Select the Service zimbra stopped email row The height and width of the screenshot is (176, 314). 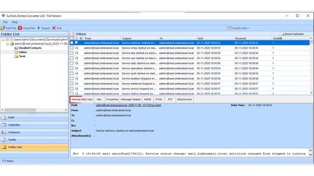pyautogui.click(x=189, y=93)
